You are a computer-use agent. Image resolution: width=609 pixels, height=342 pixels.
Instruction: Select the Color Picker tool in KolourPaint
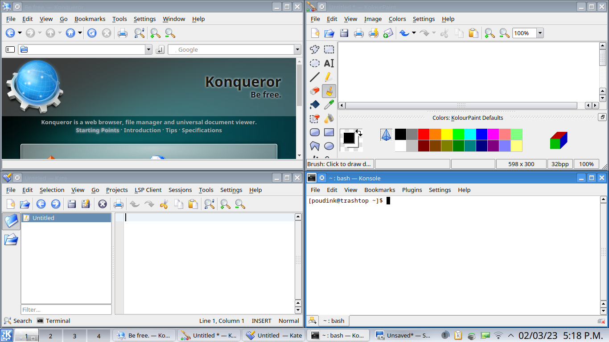pyautogui.click(x=329, y=105)
